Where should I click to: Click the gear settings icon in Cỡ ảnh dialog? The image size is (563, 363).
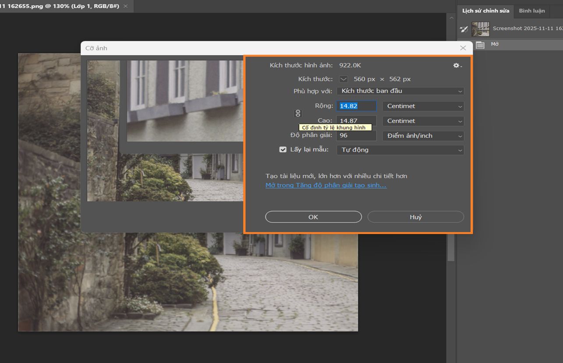(x=457, y=65)
